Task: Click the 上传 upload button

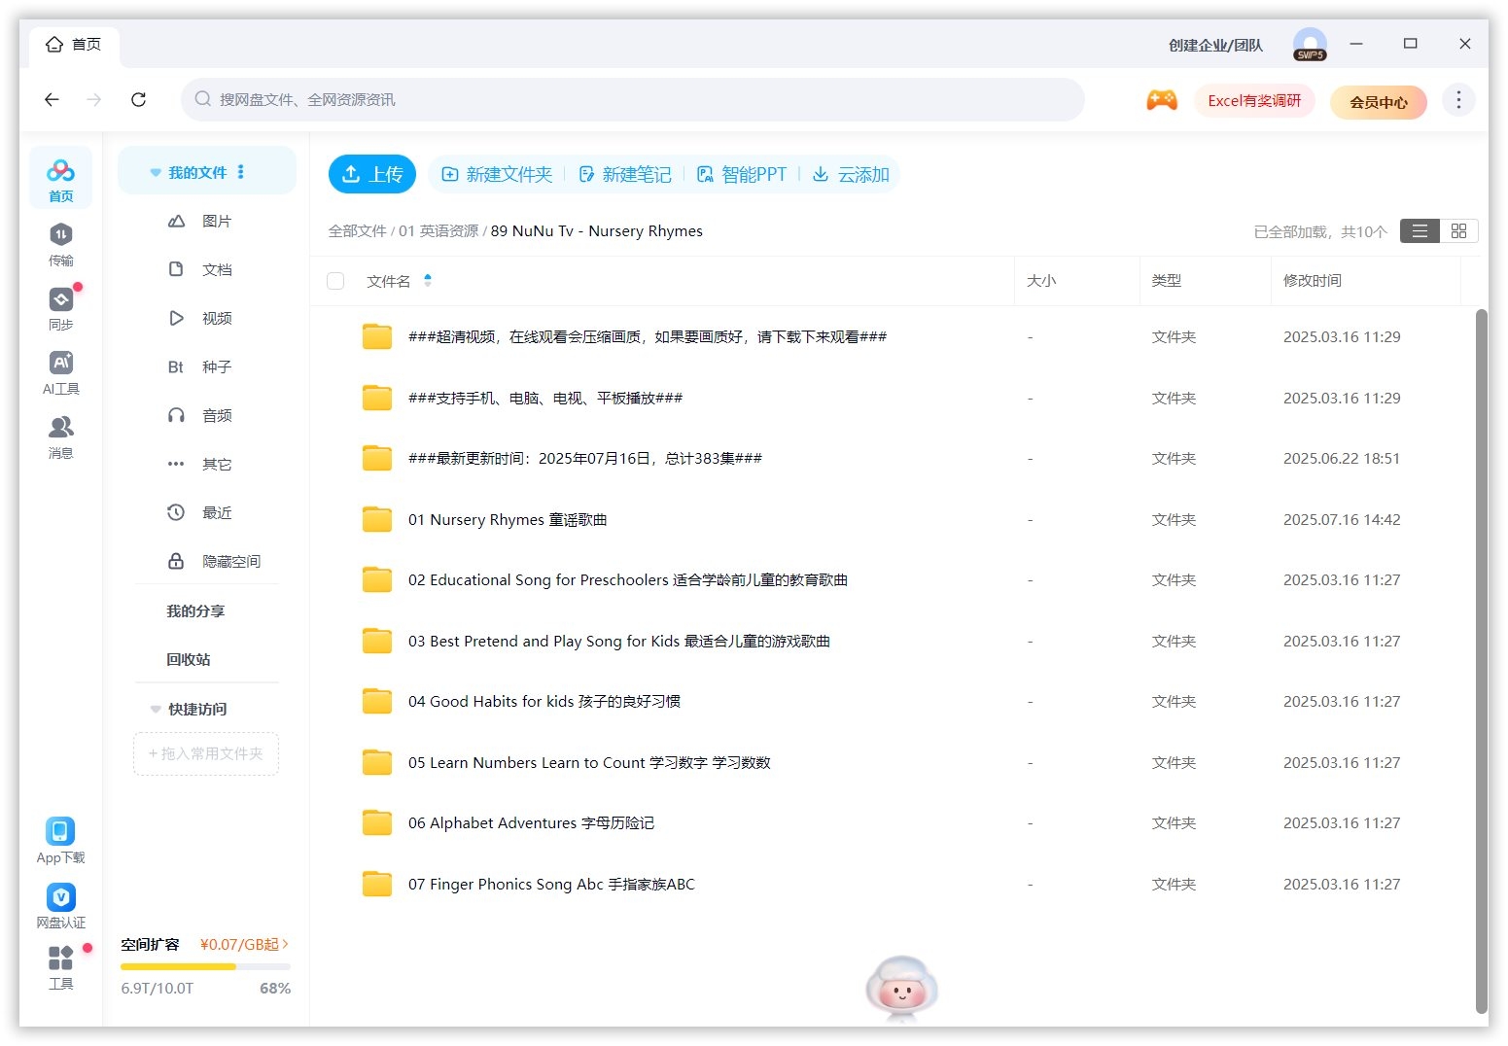Action: click(371, 174)
